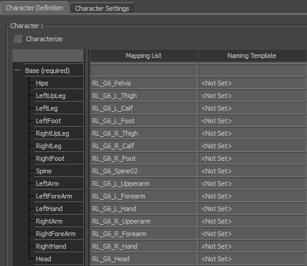Click the Not Set template cell for RightUpLeg
This screenshot has width=307, height=266.
(x=253, y=133)
